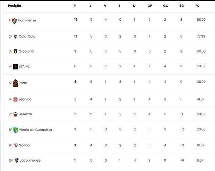Select the Grapiúna yellow-black shield logo
Image resolution: width=215 pixels, height=171 pixels.
[x=15, y=52]
